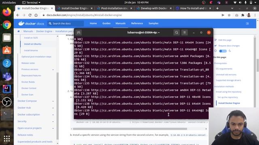Click the breadcrumb home icon
Screen dimensions: 259x145
pos(19,31)
